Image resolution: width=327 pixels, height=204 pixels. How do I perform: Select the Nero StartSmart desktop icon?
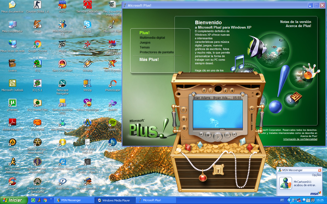(x=63, y=66)
